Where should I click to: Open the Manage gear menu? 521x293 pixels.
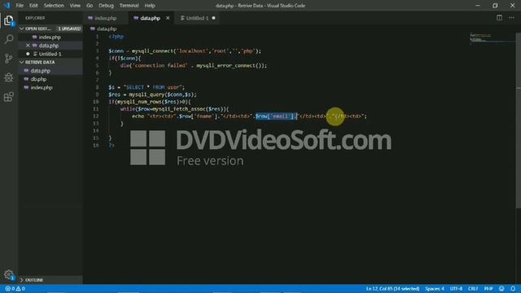9,274
